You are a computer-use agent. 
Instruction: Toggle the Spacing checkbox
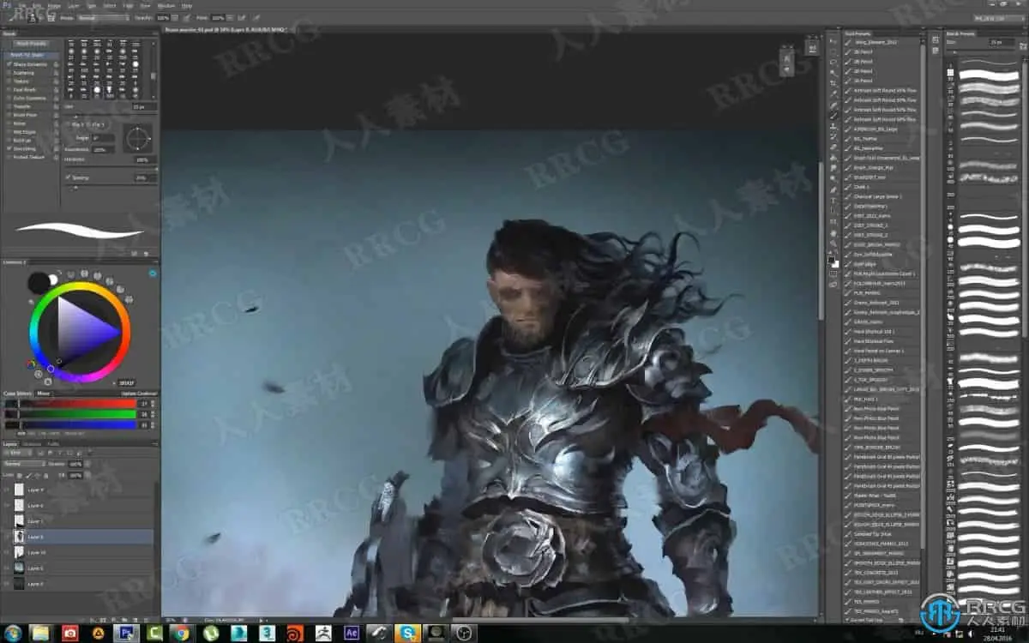[68, 177]
